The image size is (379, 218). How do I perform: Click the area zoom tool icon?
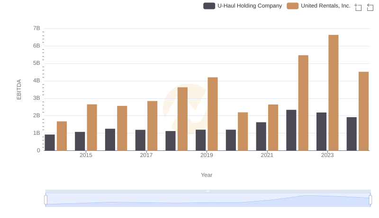[358, 7]
